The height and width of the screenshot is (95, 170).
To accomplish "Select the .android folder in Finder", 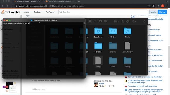I will (x=113, y=47).
